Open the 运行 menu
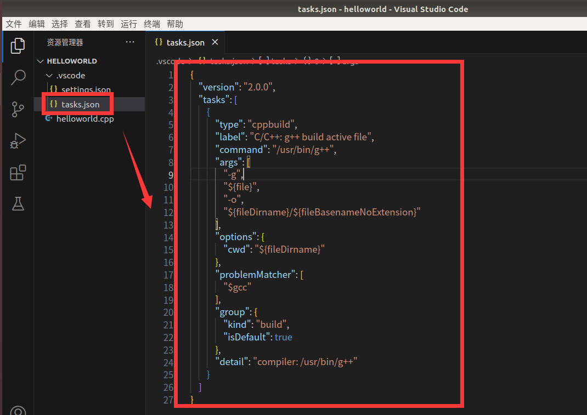Image resolution: width=587 pixels, height=415 pixels. click(x=129, y=24)
